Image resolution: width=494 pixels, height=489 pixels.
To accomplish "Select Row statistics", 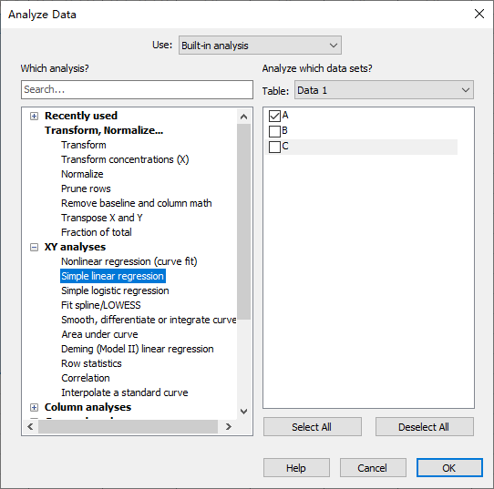I will point(91,363).
